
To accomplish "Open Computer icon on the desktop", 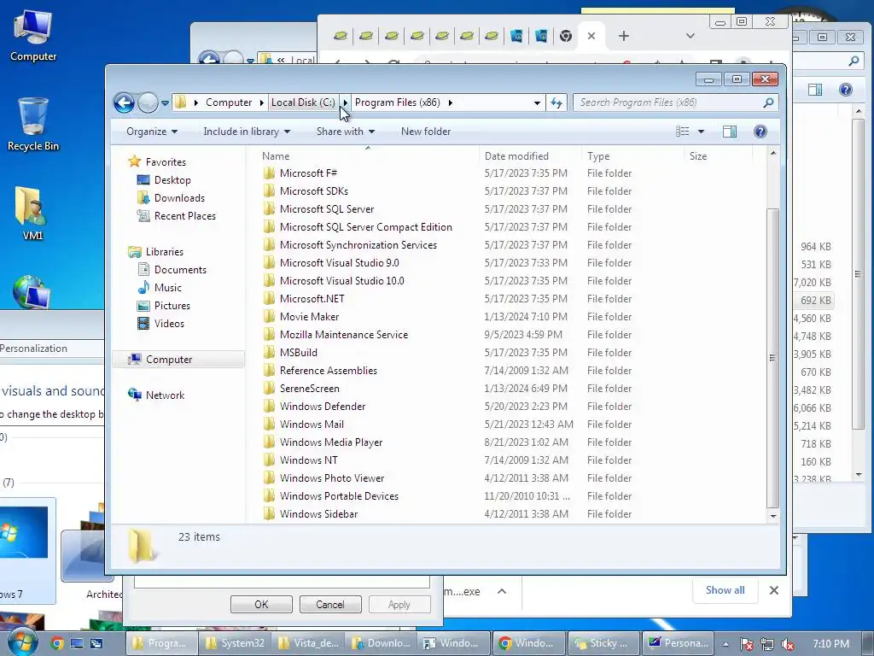I will pos(33,36).
